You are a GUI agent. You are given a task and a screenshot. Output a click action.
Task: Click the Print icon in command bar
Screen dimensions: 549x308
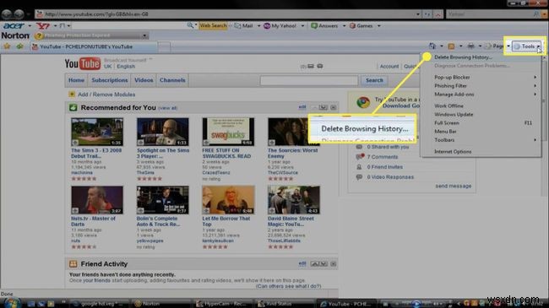tap(471, 46)
